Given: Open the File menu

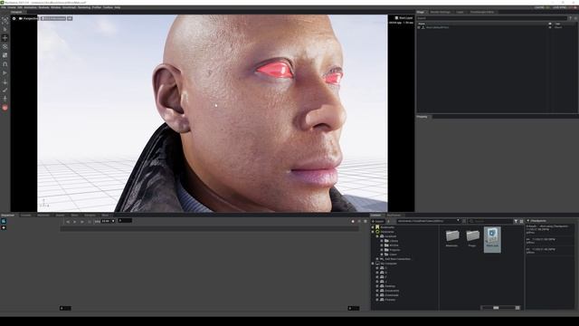Looking at the screenshot, I should [4, 7].
